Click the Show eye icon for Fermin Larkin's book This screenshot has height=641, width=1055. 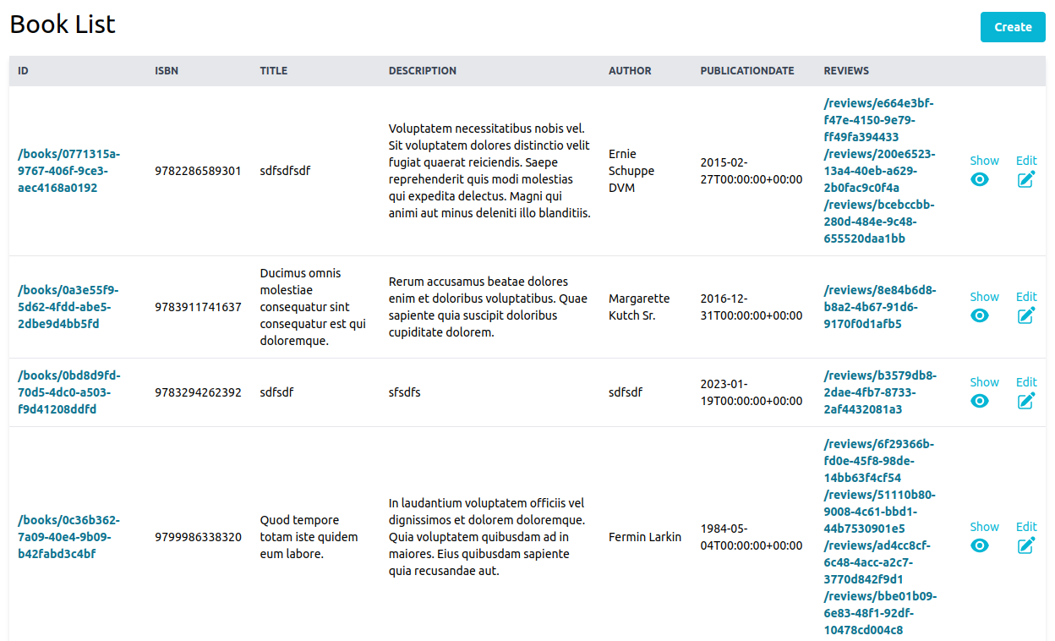pos(980,545)
